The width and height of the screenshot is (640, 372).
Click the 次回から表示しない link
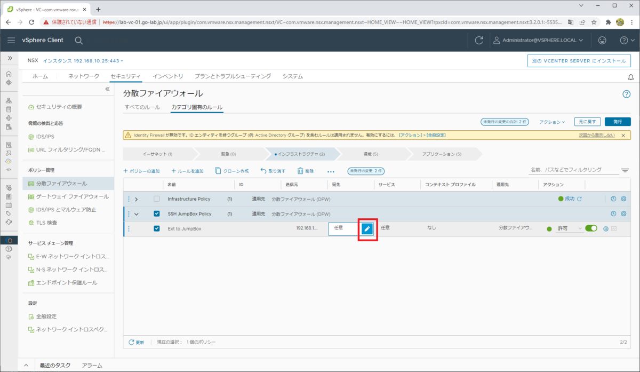coord(597,135)
